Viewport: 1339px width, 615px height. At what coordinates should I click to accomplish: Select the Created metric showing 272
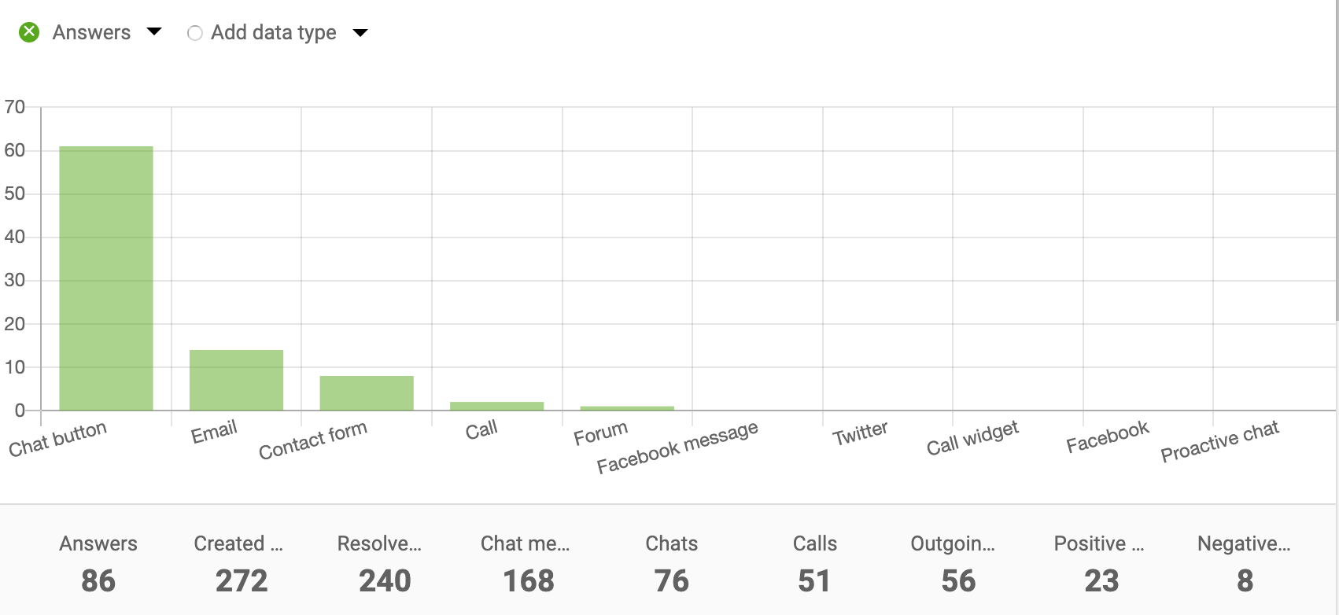(x=241, y=562)
